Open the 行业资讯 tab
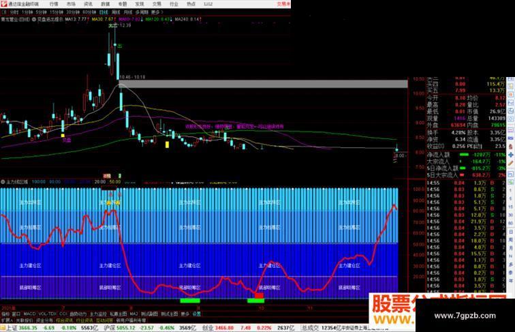Image resolution: width=515 pixels, height=332 pixels. (x=84, y=320)
